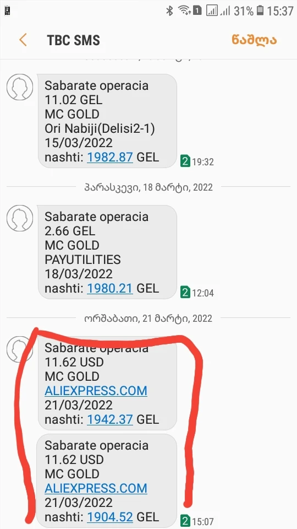
Task: Open ALIEXPRESS.COM link in first USD message
Action: pos(96,391)
